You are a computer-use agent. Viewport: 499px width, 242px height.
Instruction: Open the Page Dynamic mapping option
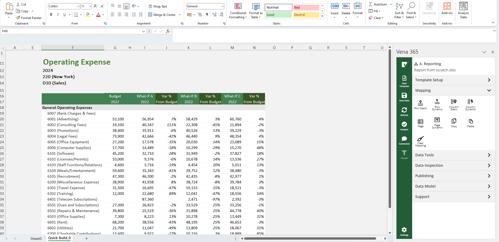(x=437, y=122)
